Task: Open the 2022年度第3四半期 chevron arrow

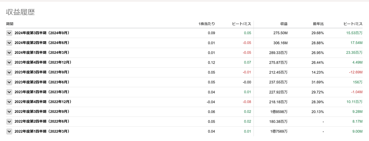Action: pos(9,112)
